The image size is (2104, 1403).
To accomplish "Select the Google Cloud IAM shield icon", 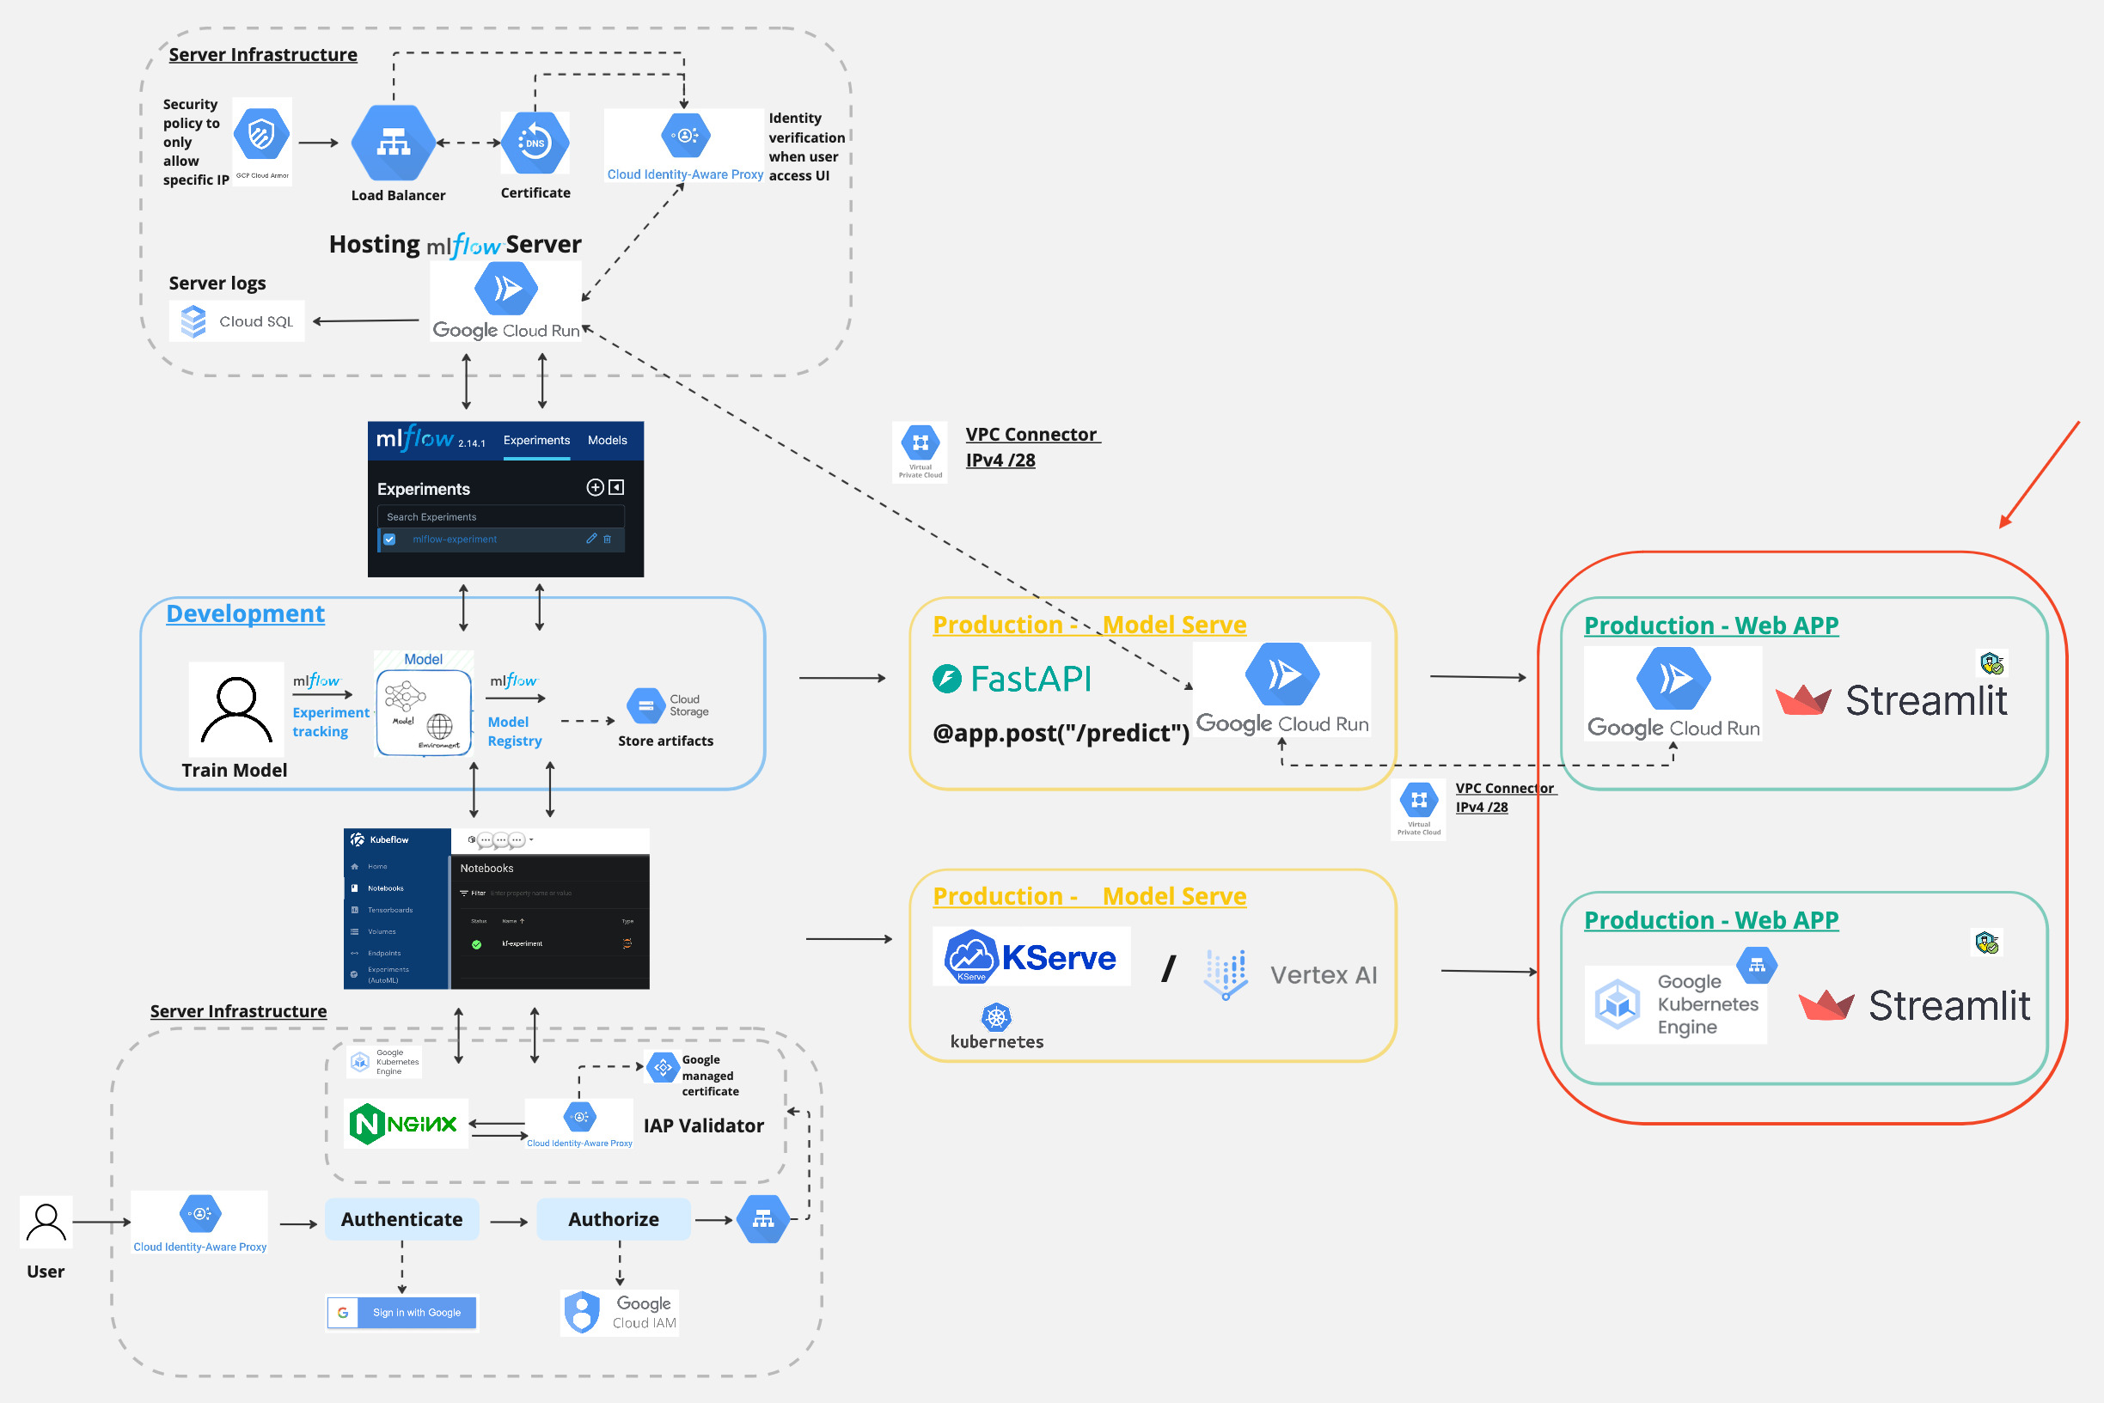I will pyautogui.click(x=582, y=1312).
